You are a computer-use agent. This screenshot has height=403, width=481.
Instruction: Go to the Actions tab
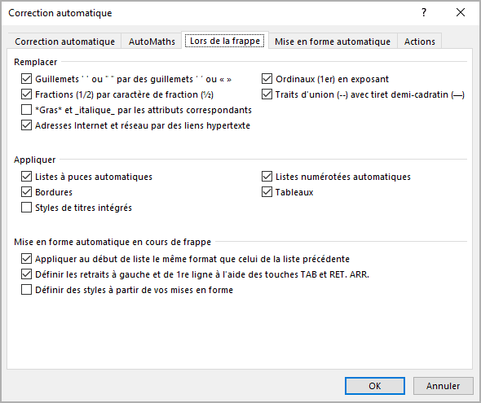419,42
